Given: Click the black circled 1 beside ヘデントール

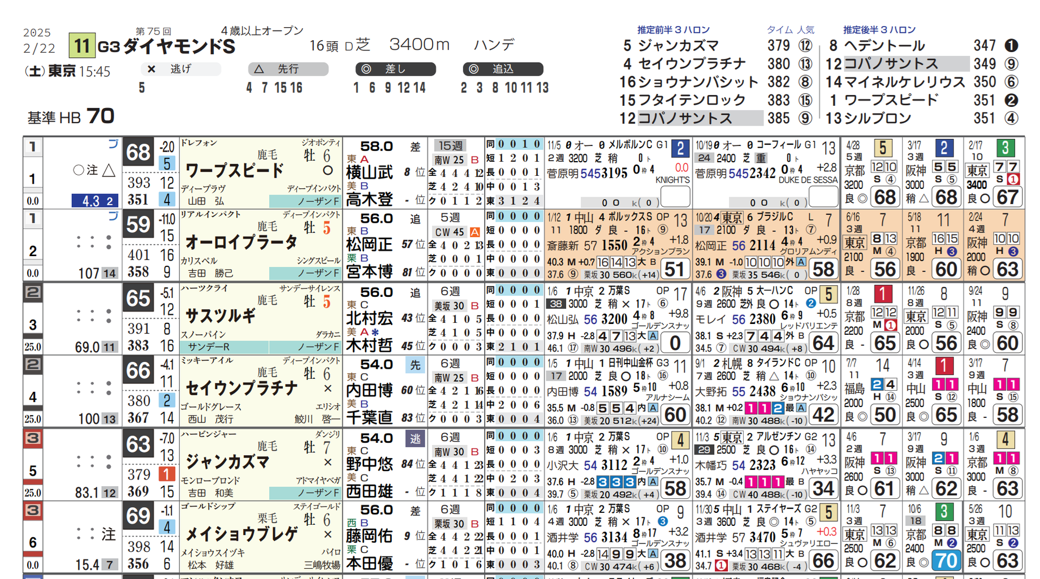Looking at the screenshot, I should 1011,45.
